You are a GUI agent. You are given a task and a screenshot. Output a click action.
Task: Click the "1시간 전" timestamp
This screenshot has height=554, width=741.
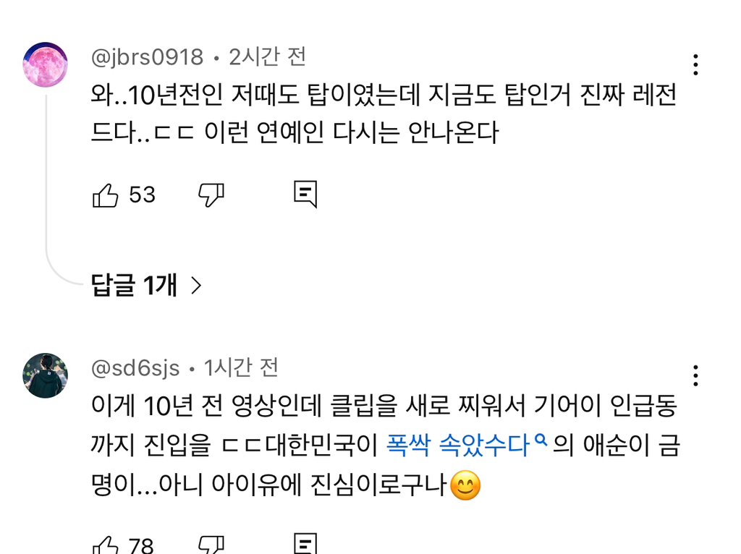pyautogui.click(x=242, y=368)
